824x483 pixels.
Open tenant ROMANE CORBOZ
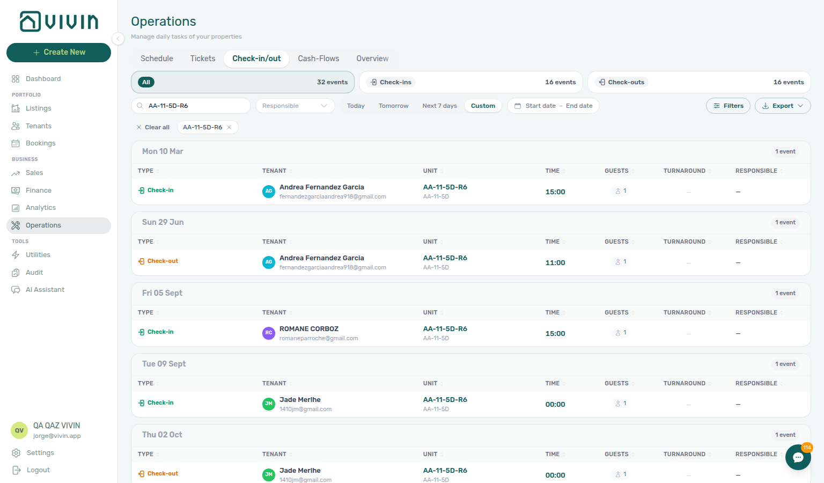pyautogui.click(x=309, y=329)
